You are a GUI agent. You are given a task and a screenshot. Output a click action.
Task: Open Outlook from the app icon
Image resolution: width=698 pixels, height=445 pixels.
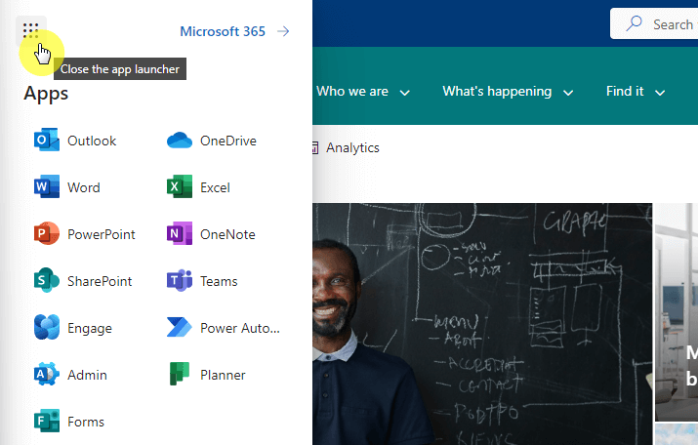[x=46, y=140]
